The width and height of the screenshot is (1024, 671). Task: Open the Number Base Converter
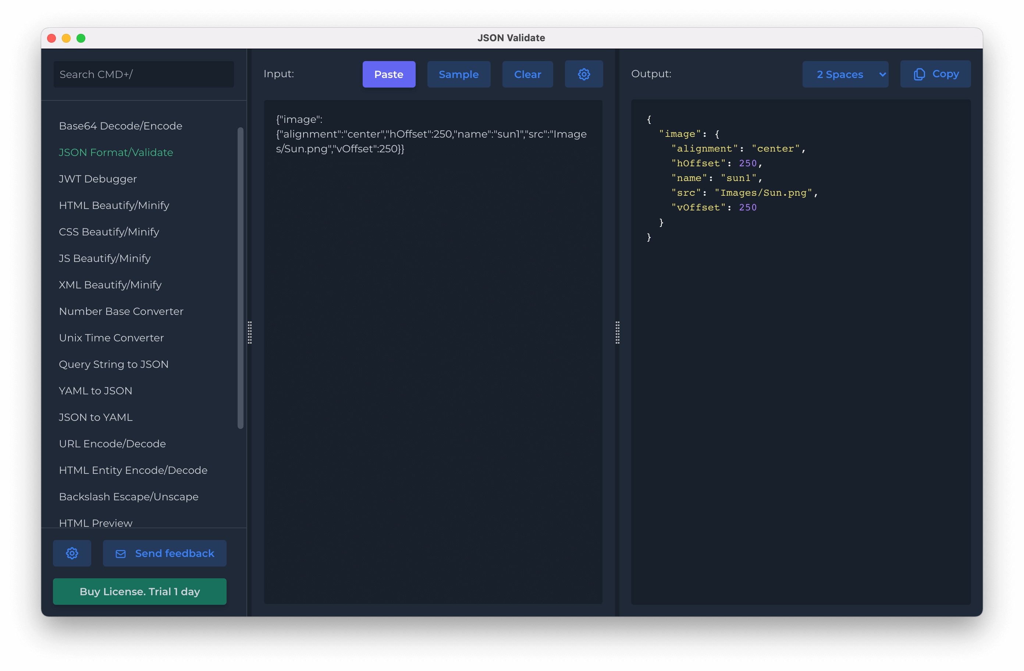(121, 311)
